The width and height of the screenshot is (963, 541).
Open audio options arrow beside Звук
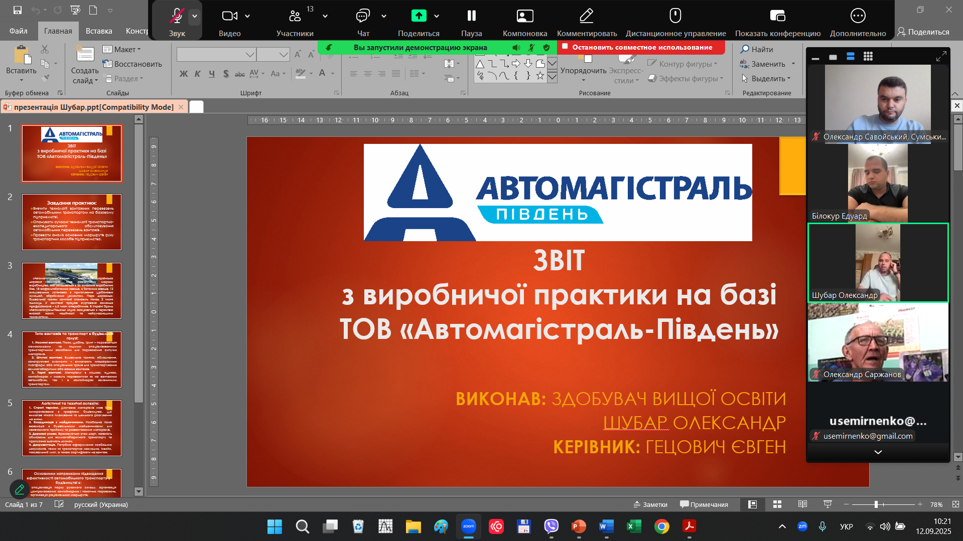click(195, 17)
